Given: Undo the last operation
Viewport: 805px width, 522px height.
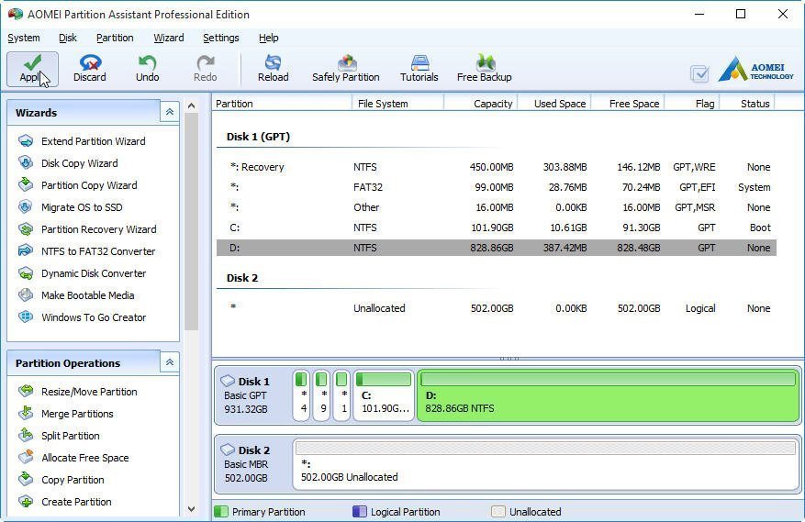Looking at the screenshot, I should 148,69.
